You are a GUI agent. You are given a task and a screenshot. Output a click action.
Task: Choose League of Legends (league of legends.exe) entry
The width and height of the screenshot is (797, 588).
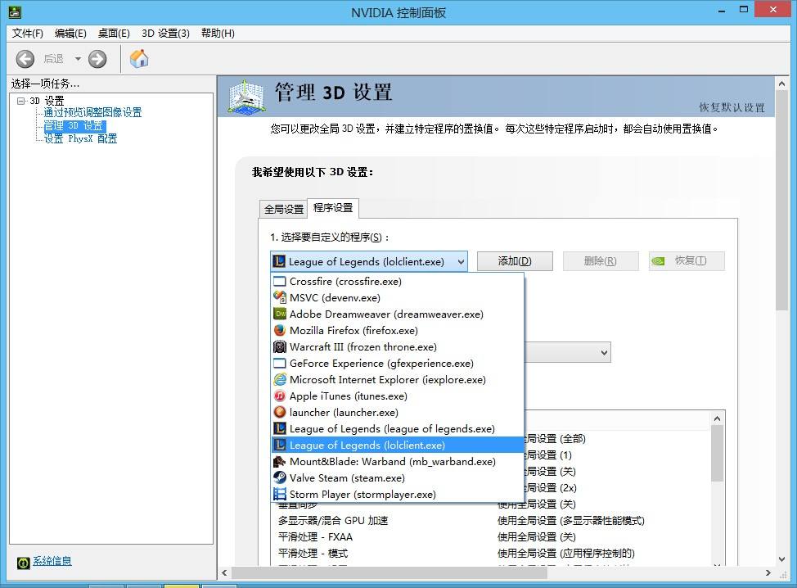[x=398, y=429]
